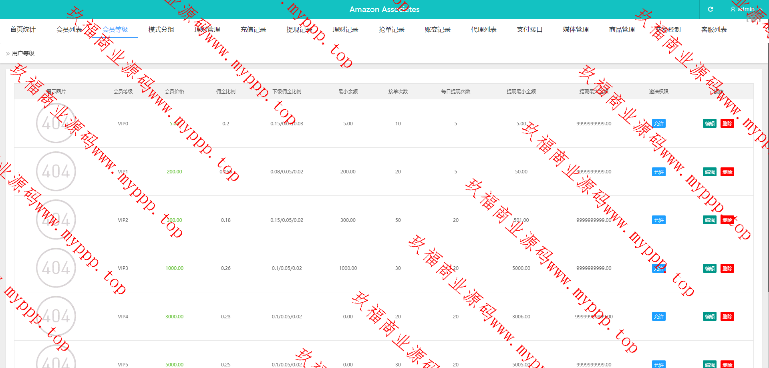Click the 用户等级 breadcrumb
Image resolution: width=769 pixels, height=368 pixels.
[x=23, y=53]
